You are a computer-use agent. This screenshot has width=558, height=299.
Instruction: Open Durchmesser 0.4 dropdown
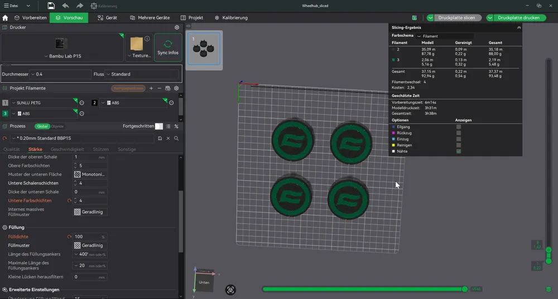point(60,74)
